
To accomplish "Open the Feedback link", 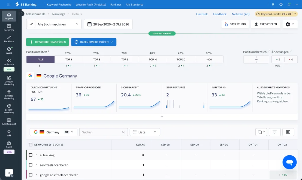I will 220,14.
